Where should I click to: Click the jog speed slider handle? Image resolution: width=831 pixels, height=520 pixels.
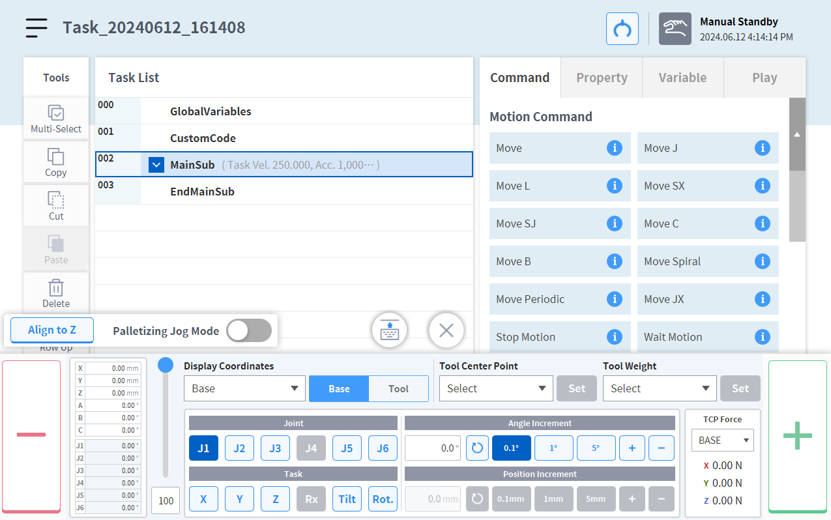(x=166, y=365)
